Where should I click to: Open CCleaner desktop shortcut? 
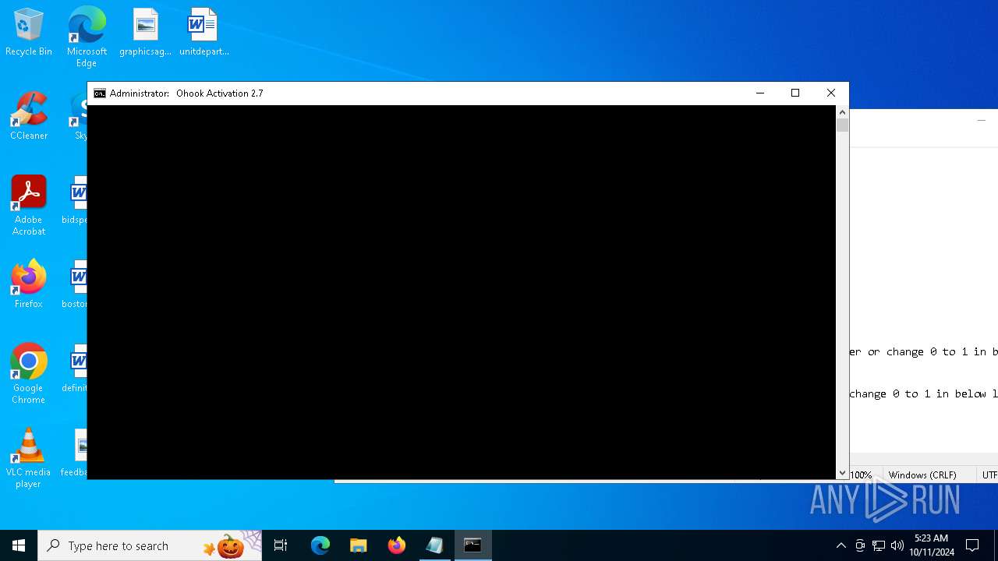point(28,116)
